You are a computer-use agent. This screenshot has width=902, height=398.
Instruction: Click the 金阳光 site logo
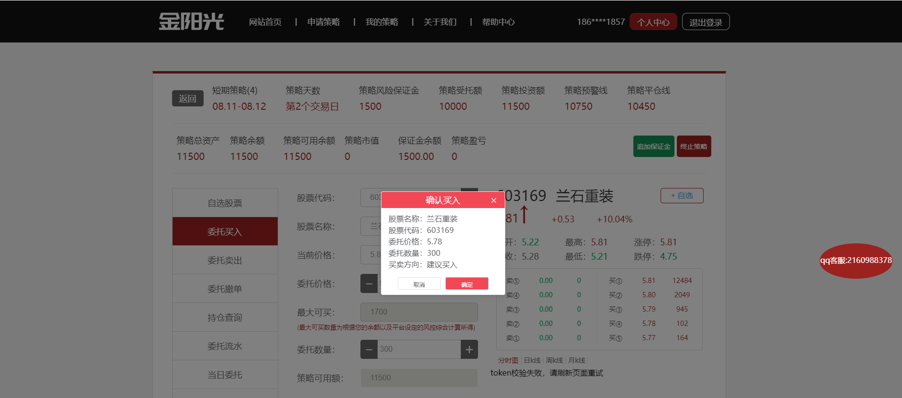[191, 21]
